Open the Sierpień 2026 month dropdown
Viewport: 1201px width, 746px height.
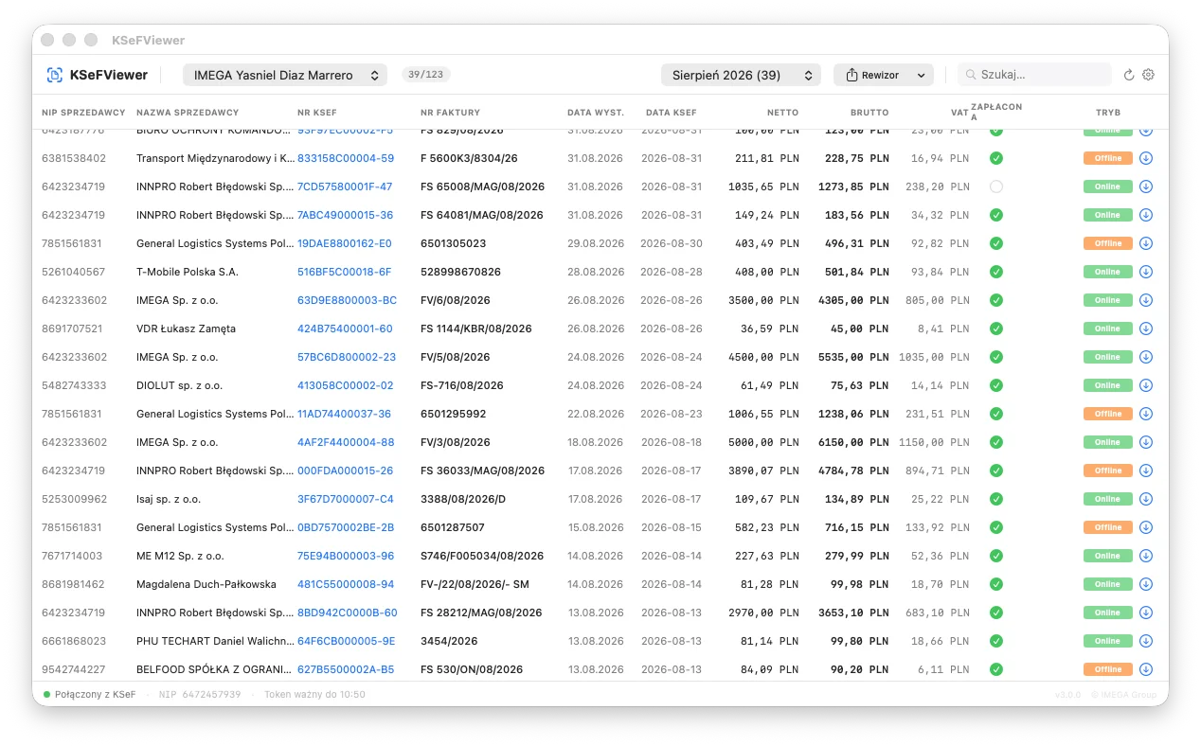click(x=741, y=75)
